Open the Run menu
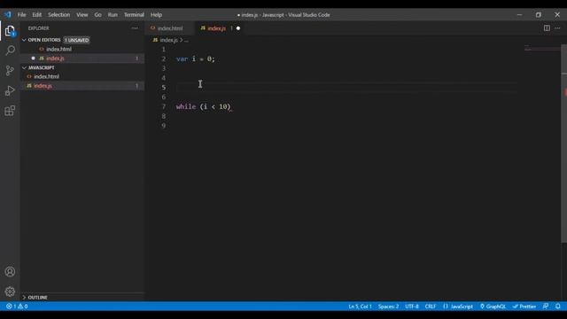567x319 pixels. [x=113, y=15]
